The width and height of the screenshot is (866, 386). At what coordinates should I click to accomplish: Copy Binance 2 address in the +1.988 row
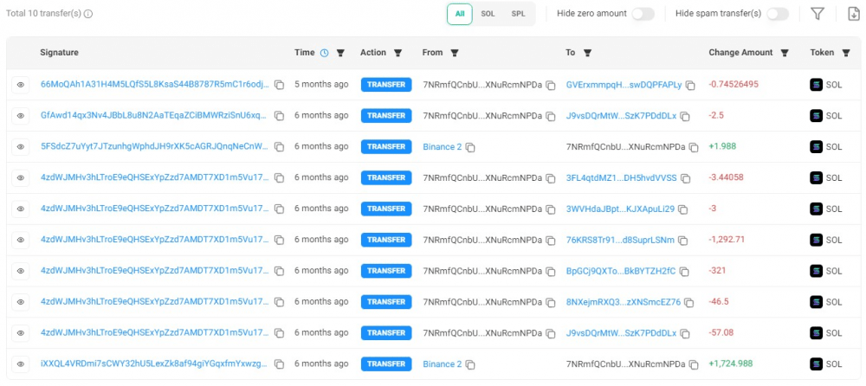point(470,147)
